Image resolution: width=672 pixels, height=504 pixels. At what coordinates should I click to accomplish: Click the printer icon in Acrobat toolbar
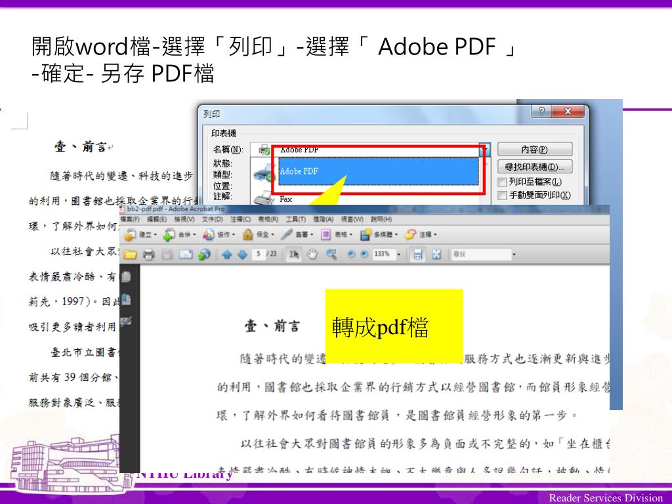click(148, 254)
